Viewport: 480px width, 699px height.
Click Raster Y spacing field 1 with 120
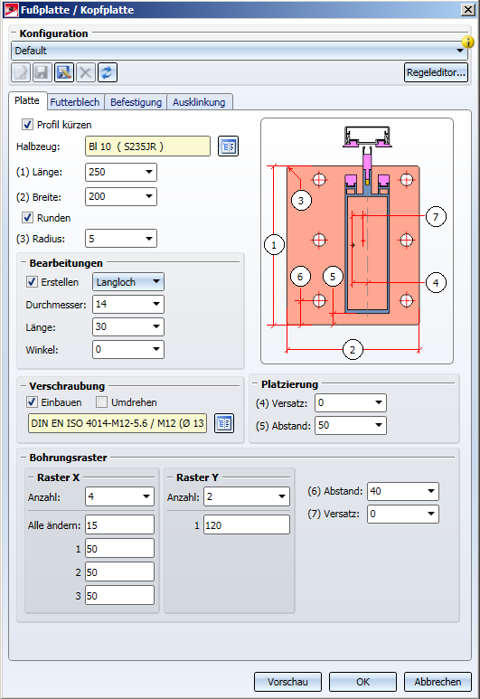click(247, 525)
